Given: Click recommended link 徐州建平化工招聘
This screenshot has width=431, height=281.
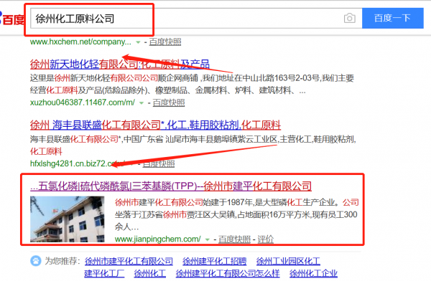Looking at the screenshot, I should pos(214,261).
